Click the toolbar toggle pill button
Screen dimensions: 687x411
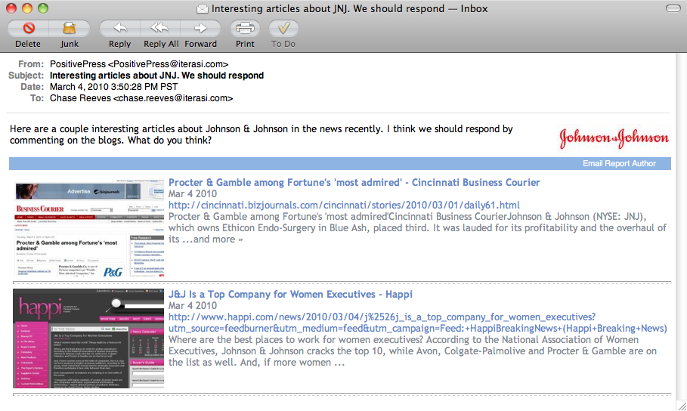(x=673, y=8)
